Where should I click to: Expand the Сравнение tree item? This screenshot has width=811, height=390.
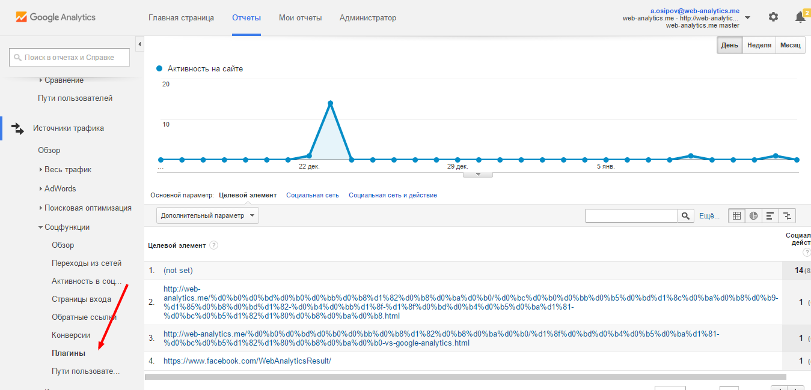pos(41,80)
